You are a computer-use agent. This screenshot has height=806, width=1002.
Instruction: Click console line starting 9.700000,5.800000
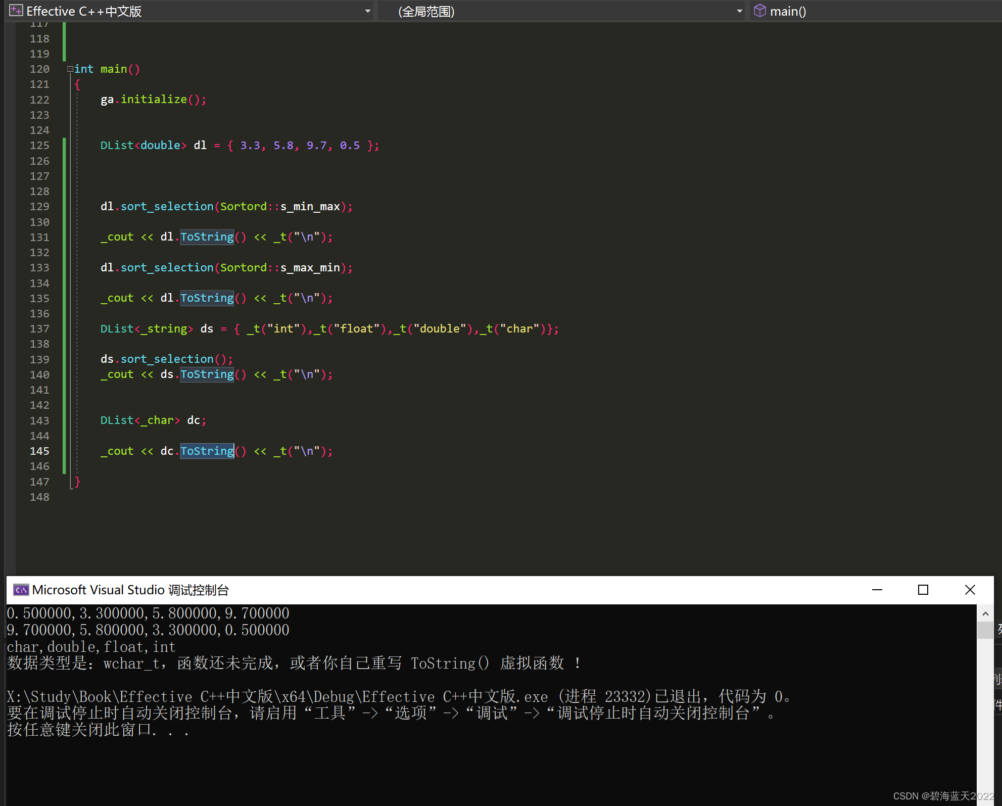[x=148, y=630]
